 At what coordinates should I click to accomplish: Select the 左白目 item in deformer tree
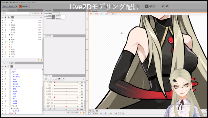[x=15, y=82]
